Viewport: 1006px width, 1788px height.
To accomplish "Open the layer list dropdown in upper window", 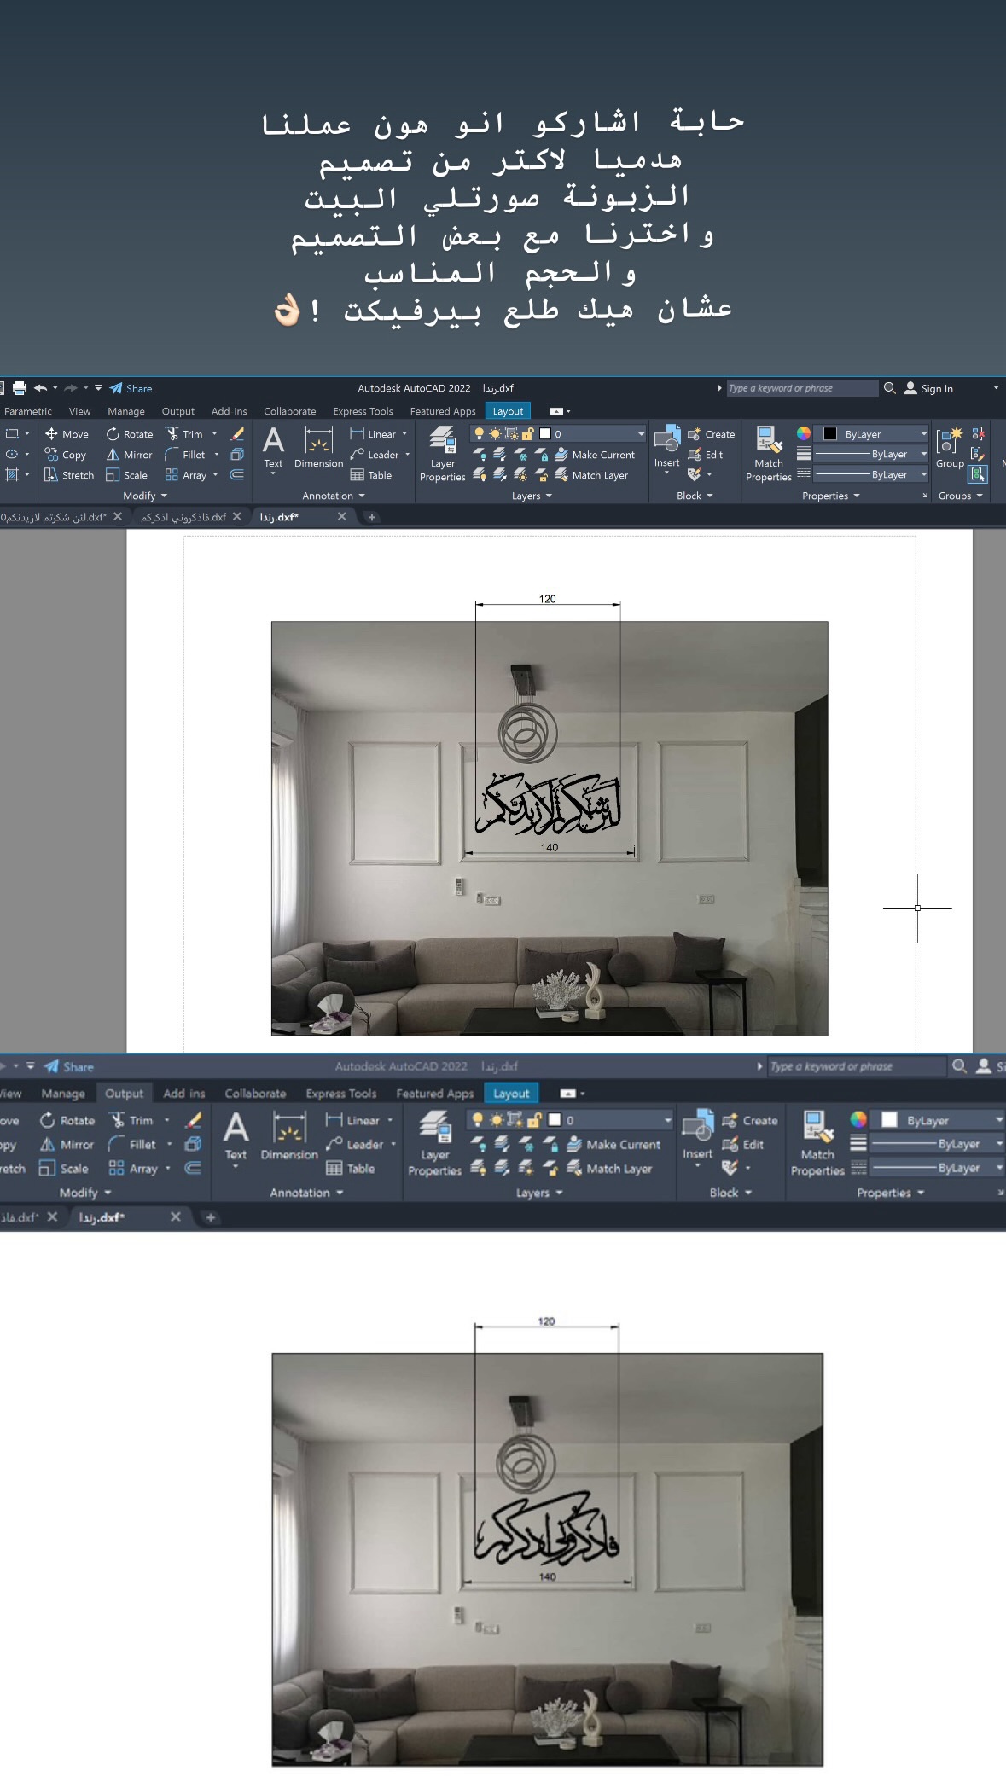I will click(641, 434).
